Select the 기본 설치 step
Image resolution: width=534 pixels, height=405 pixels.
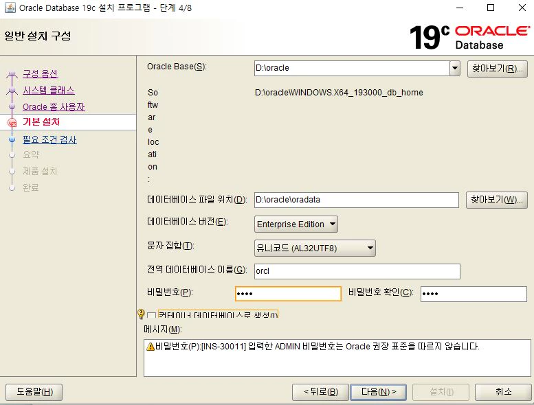click(41, 121)
